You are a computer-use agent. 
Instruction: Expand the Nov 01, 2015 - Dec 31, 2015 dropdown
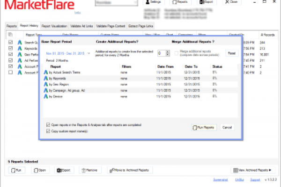tap(89, 53)
